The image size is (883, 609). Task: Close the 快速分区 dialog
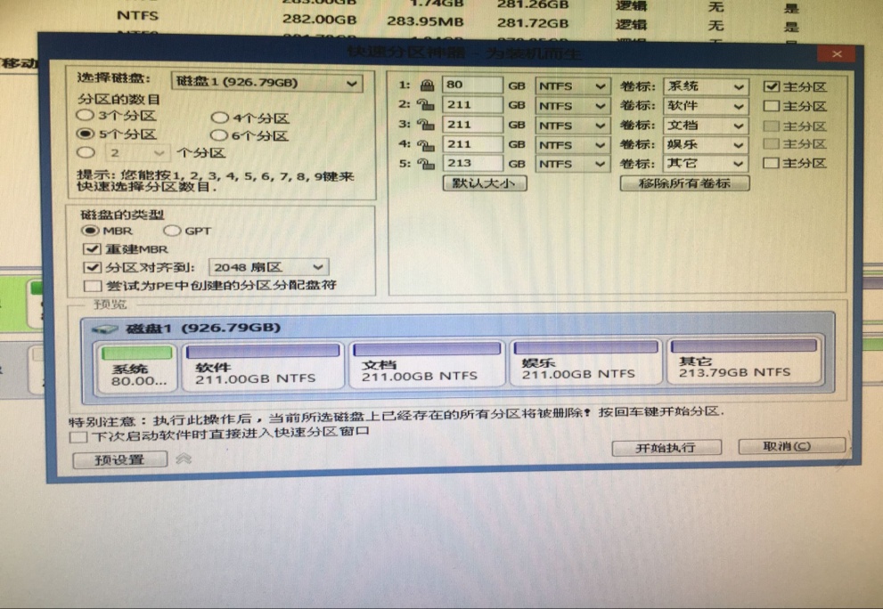(x=837, y=54)
